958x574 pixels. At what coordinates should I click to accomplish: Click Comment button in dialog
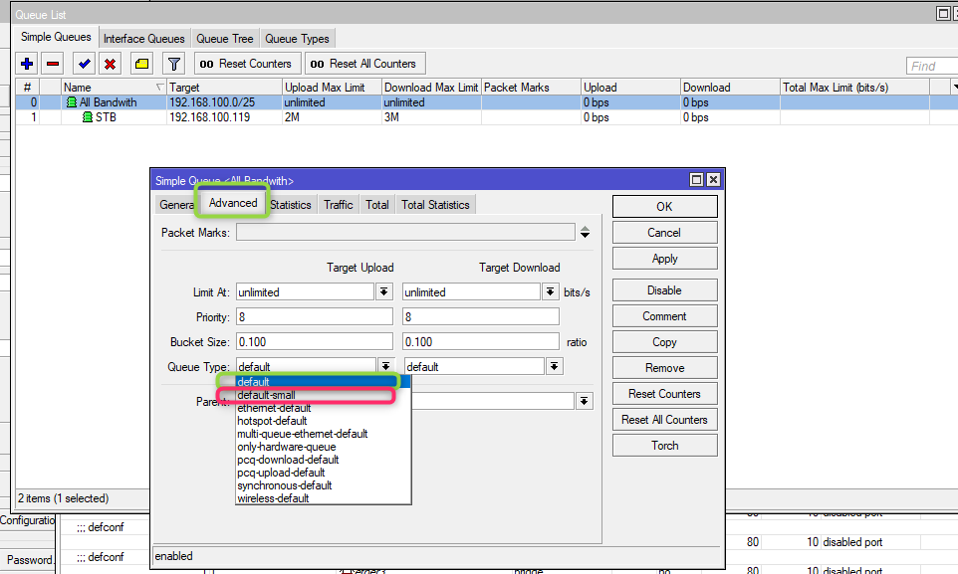[665, 316]
